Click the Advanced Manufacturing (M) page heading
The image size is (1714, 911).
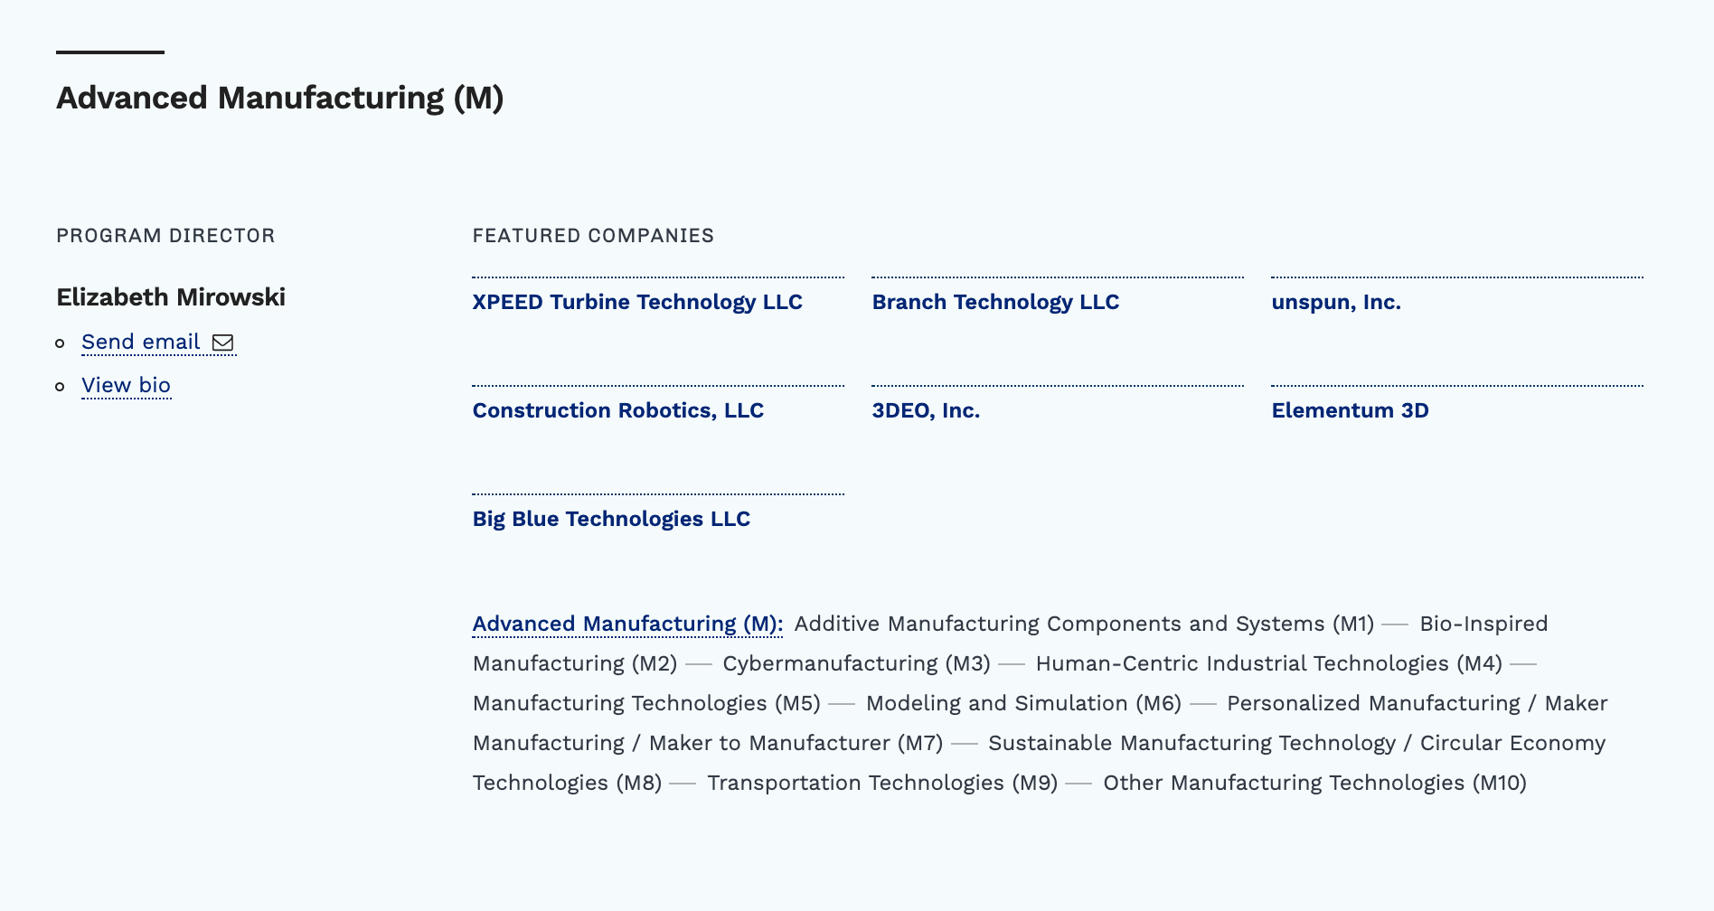tap(280, 98)
